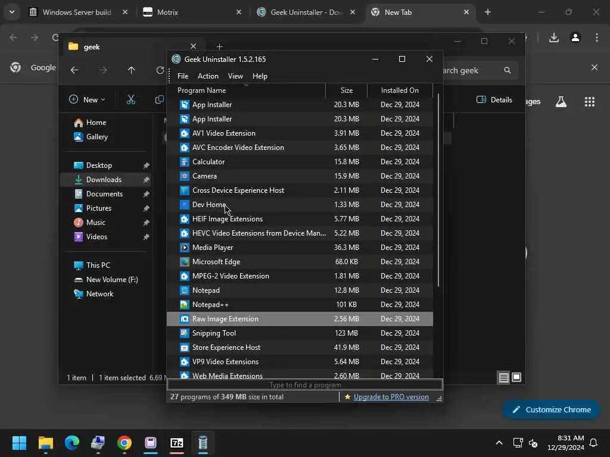Select the Media Player program icon
This screenshot has height=457, width=610.
point(185,248)
